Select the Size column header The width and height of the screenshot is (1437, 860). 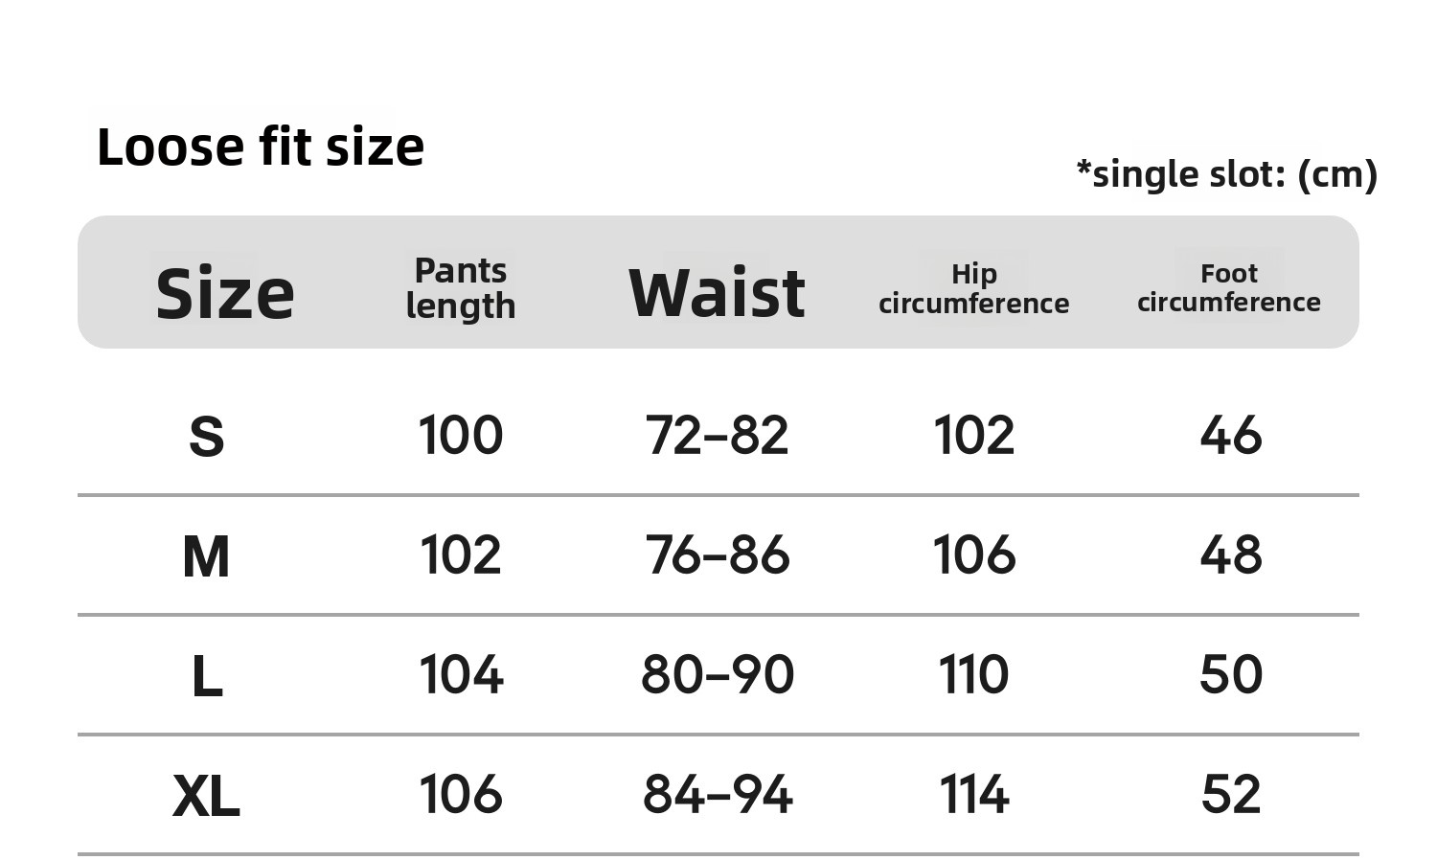point(225,293)
